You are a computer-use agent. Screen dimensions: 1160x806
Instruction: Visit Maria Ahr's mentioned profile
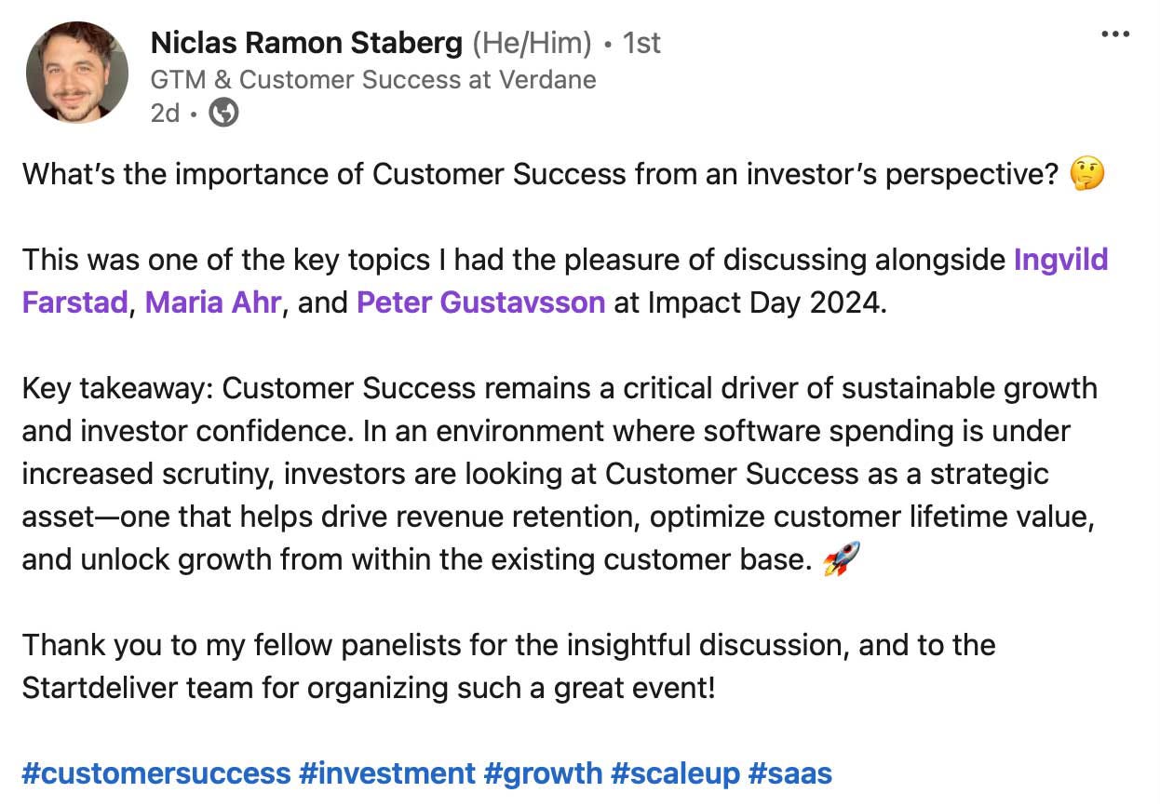click(212, 302)
